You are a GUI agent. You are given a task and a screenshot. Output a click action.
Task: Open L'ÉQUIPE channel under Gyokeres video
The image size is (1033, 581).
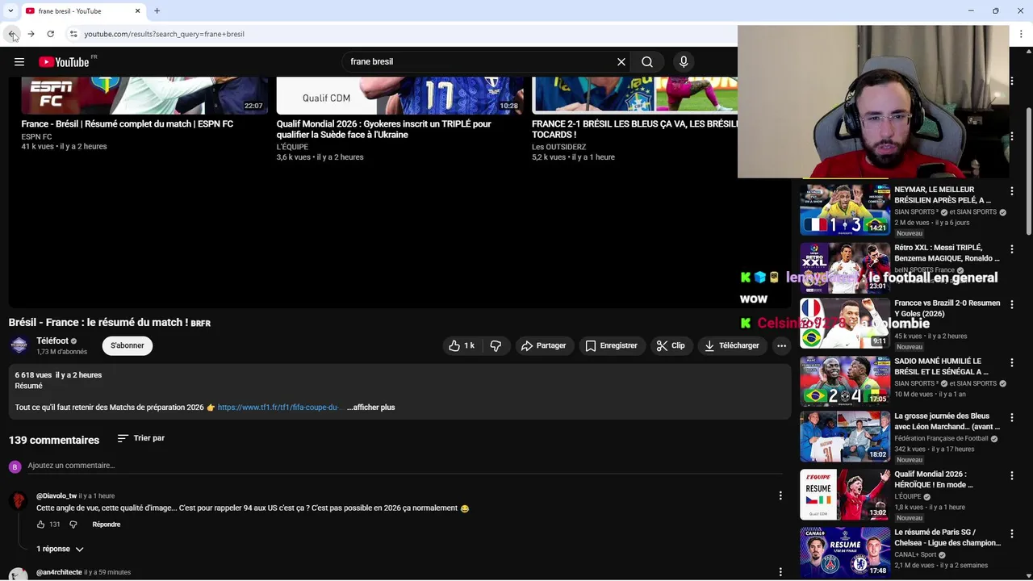(x=292, y=147)
